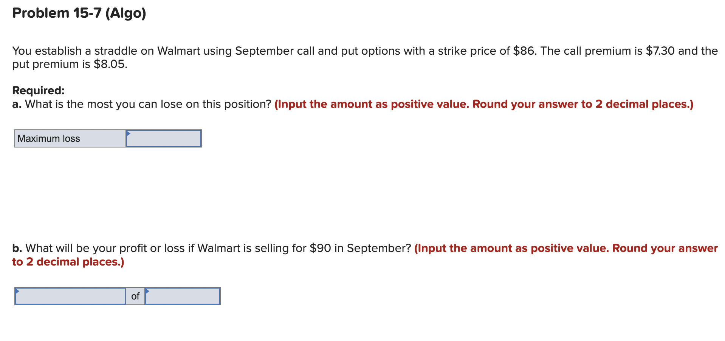Image resolution: width=725 pixels, height=341 pixels.
Task: Open the Maximum loss answer dropdown
Action: point(163,138)
